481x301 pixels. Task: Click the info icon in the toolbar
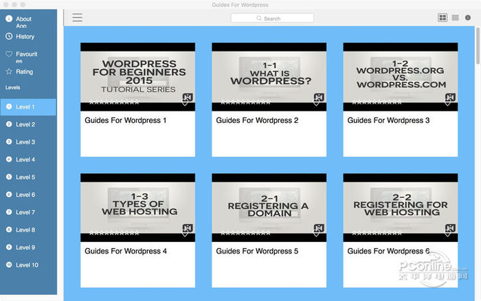pos(468,17)
